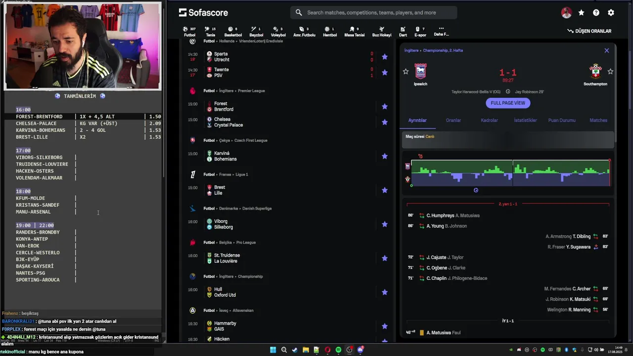Open Discord from the taskbar

click(x=360, y=350)
